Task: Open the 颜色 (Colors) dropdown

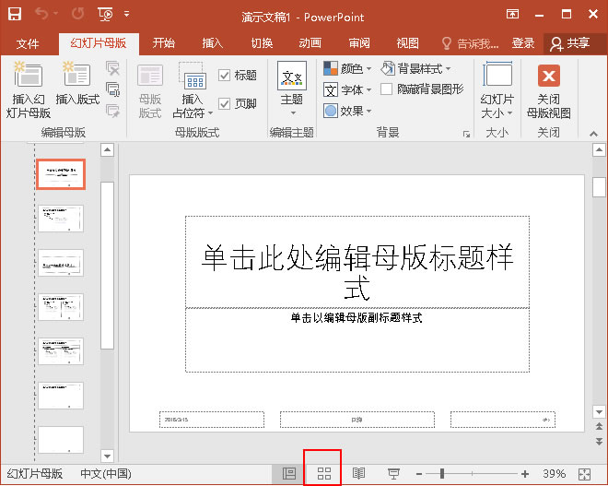Action: click(x=348, y=68)
